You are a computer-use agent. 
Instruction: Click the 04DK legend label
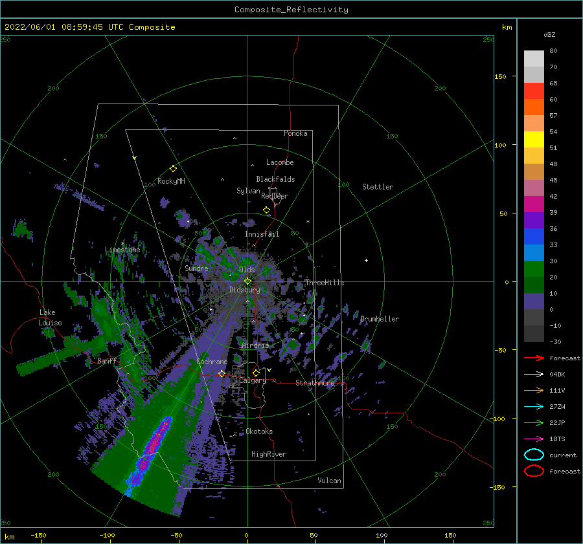(557, 375)
